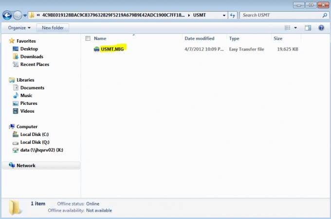
Task: Open the recent pages dropdown arrow
Action: tap(25, 16)
